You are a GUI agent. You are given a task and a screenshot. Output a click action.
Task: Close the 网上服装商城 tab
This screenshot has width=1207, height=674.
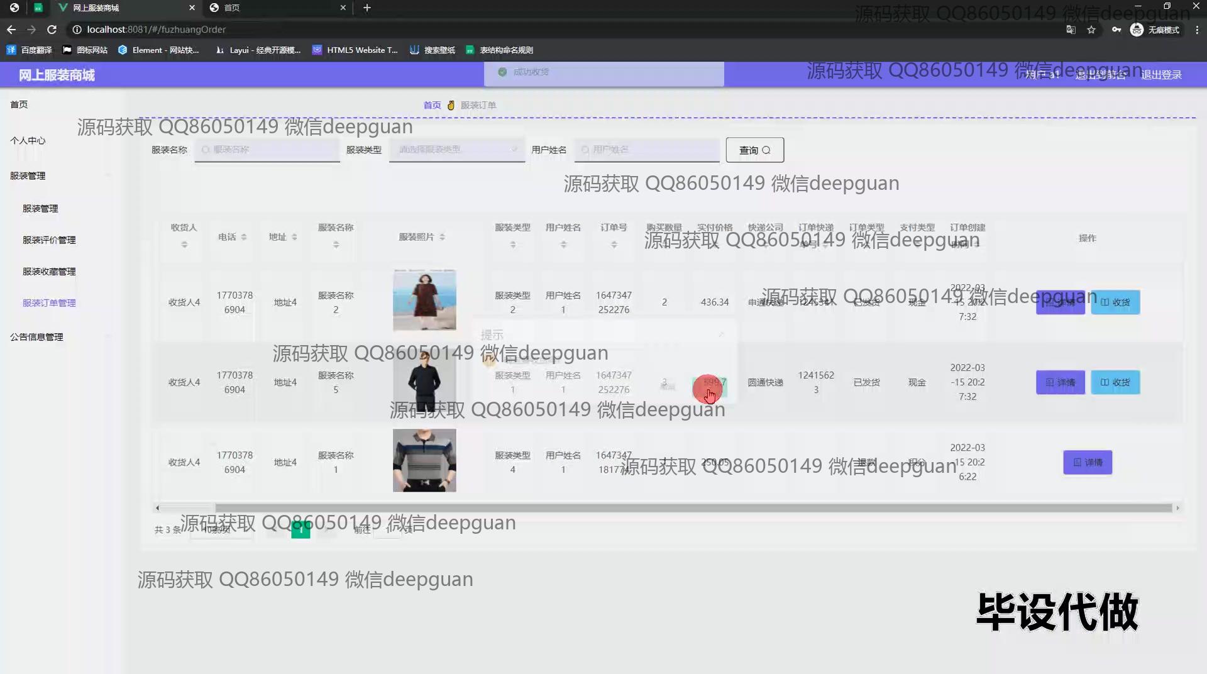[x=192, y=8]
